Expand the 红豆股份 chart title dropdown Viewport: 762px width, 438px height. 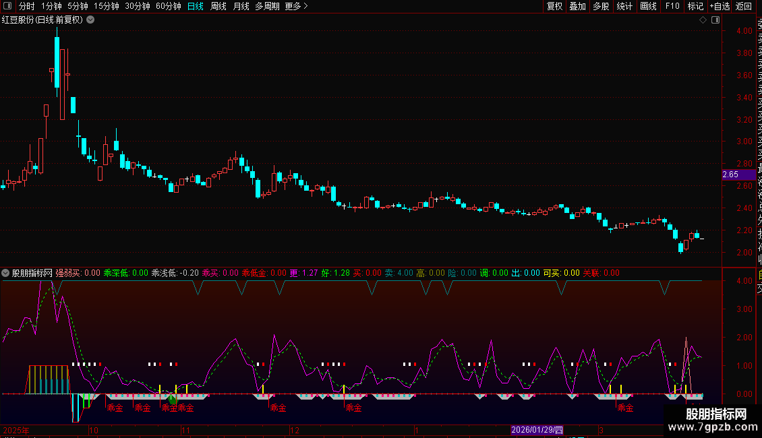90,20
